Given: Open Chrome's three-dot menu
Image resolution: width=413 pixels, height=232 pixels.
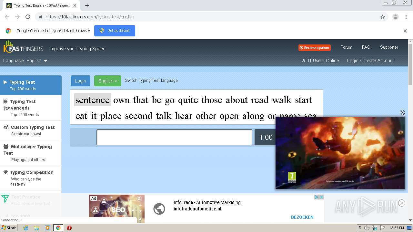Looking at the screenshot, I should click(x=406, y=17).
